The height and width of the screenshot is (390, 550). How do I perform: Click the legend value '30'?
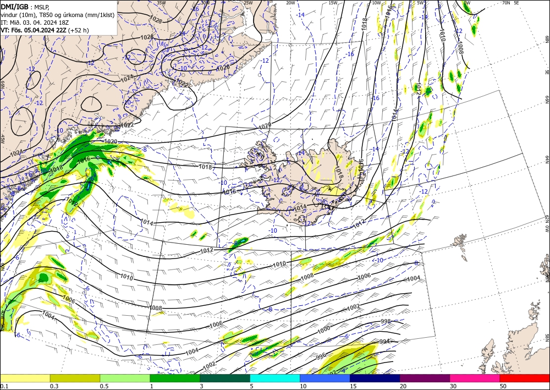click(453, 386)
